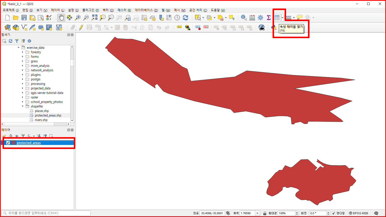Open the 래스터 menu

(x=124, y=10)
